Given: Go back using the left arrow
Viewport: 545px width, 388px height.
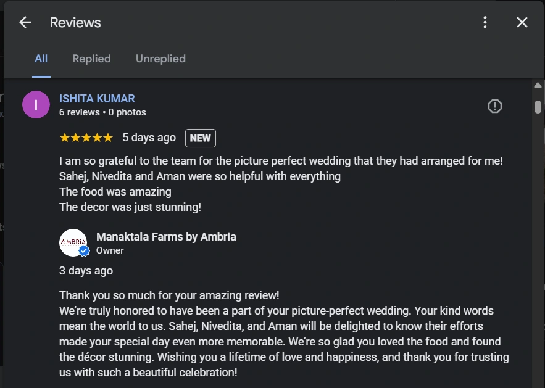Looking at the screenshot, I should pyautogui.click(x=25, y=23).
